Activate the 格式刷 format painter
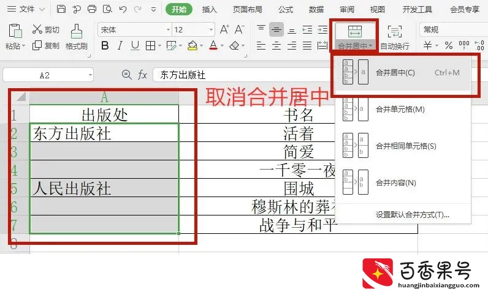 (x=77, y=37)
